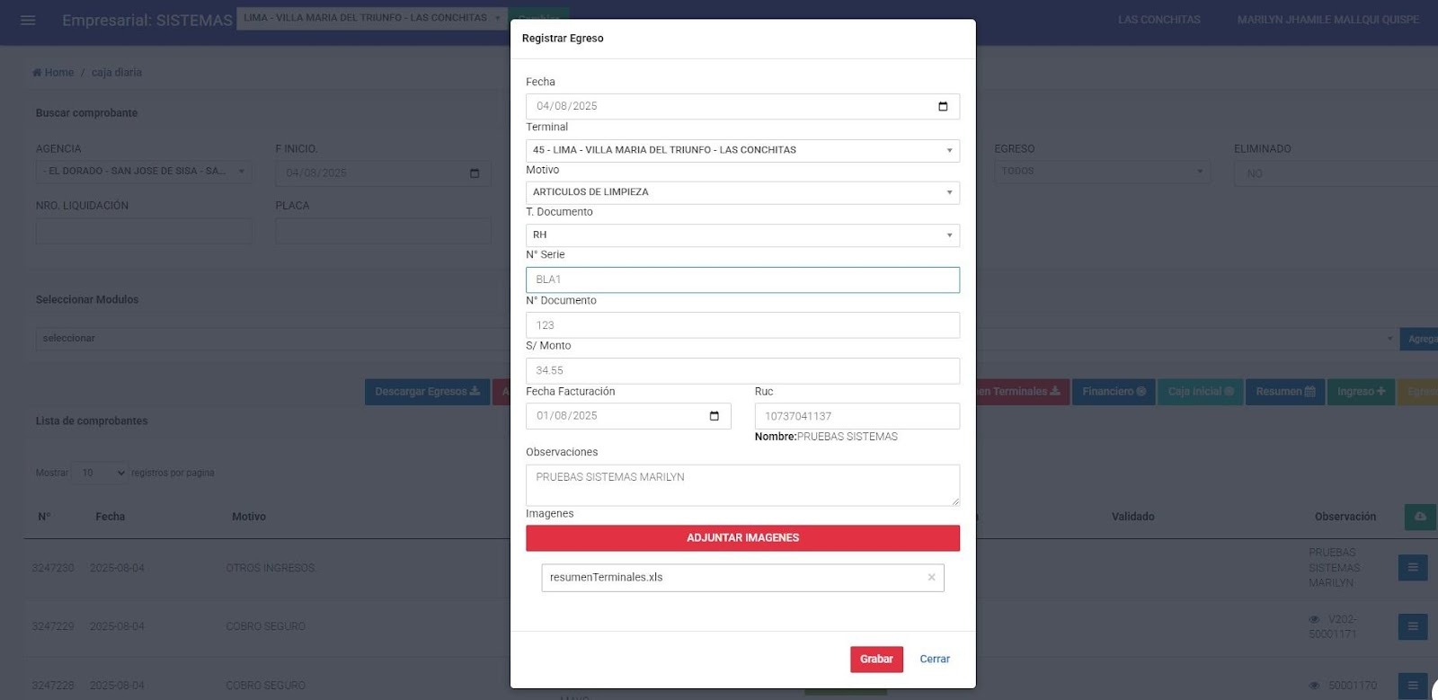1438x700 pixels.
Task: Open the Fecha Facturación calendar picker icon
Action: pos(715,416)
